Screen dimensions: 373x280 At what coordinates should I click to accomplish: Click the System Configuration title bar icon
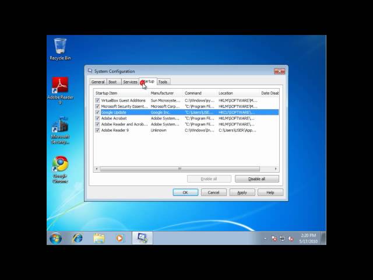pos(90,71)
